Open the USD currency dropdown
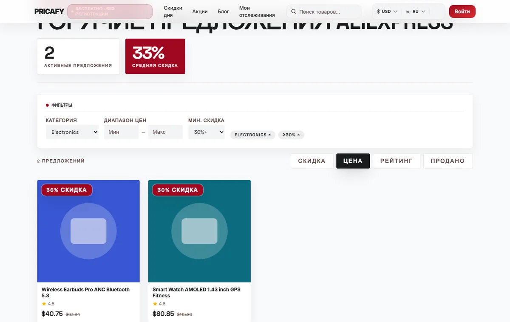 coord(387,11)
